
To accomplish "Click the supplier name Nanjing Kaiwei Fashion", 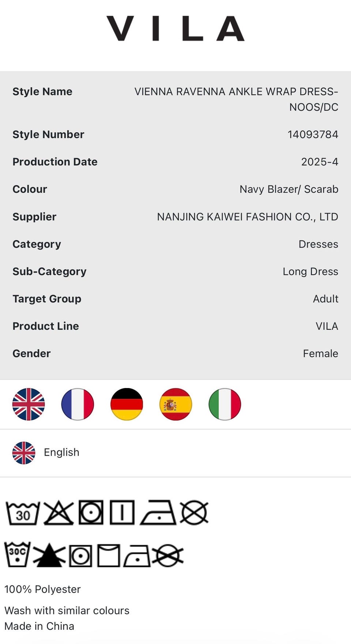I will click(x=248, y=217).
